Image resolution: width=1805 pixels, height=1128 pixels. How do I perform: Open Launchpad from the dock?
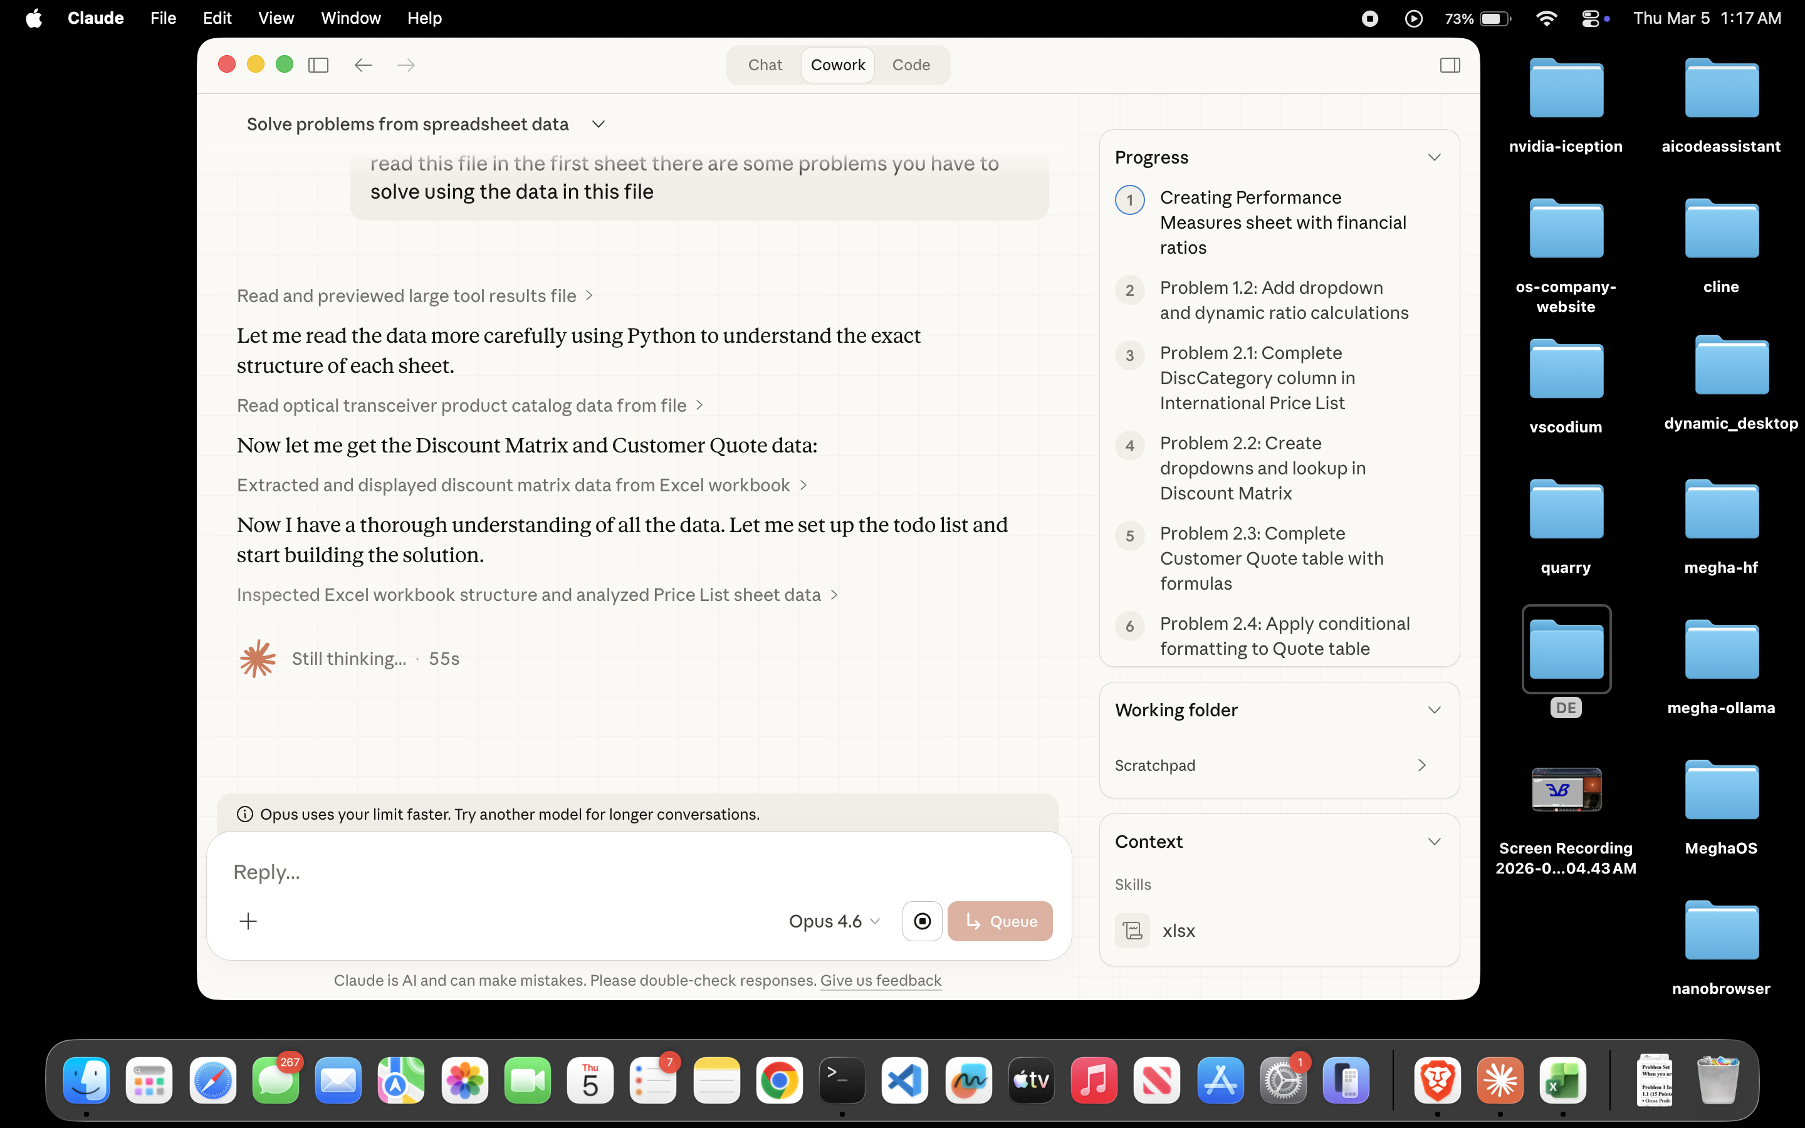149,1080
